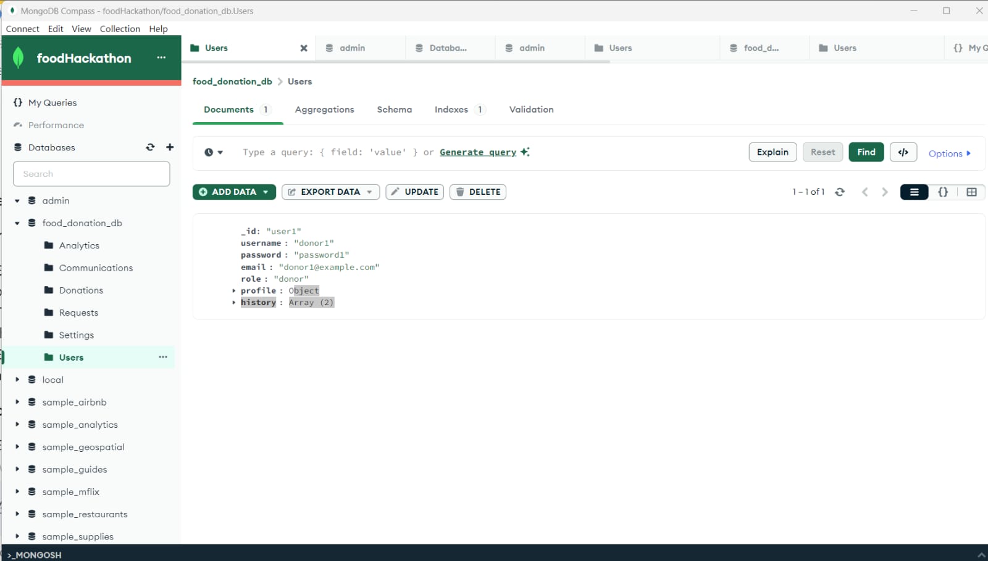
Task: Open the foodHackathon connection ellipsis menu
Action: [161, 57]
